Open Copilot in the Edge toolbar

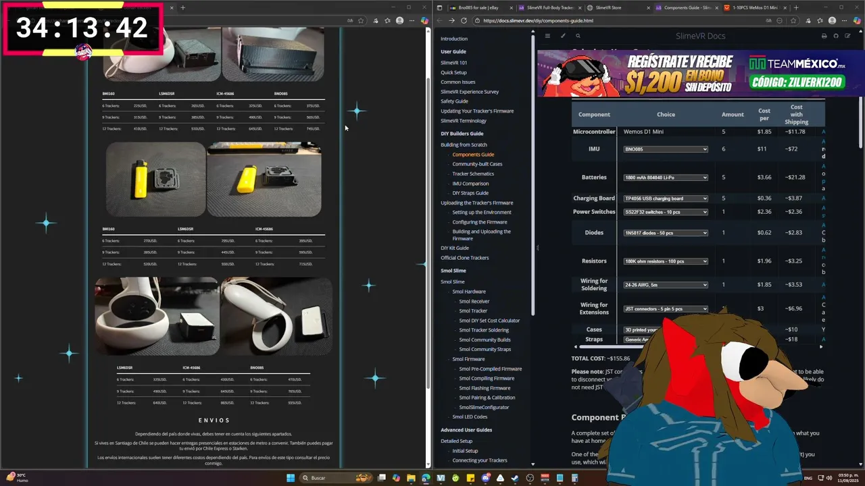tap(858, 20)
